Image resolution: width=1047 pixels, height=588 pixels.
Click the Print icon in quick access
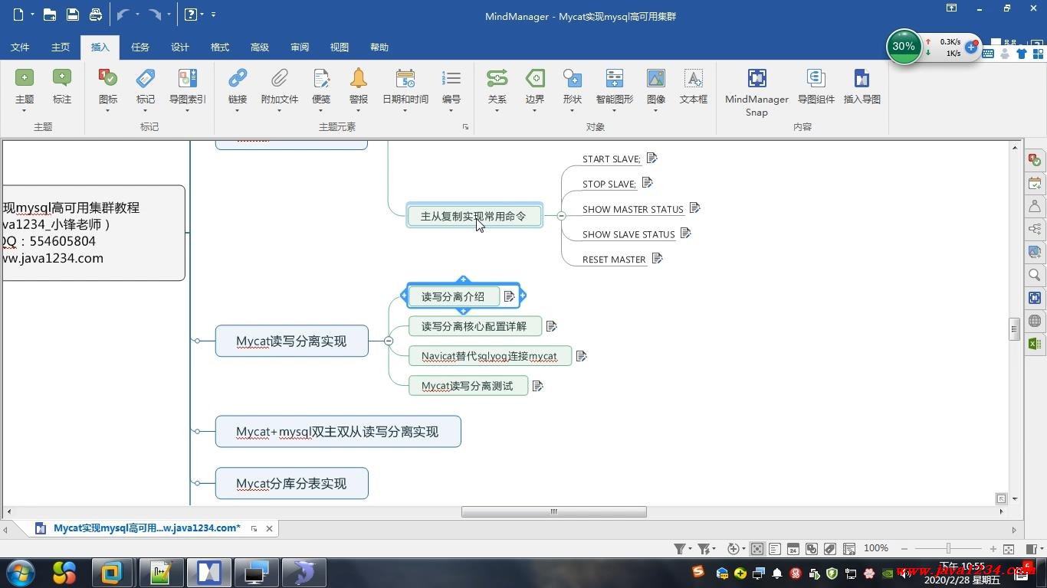click(96, 15)
